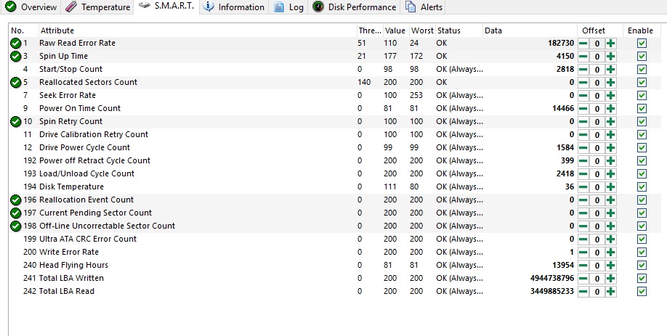The width and height of the screenshot is (667, 336).
Task: Click the data value 182730
Action: 561,43
